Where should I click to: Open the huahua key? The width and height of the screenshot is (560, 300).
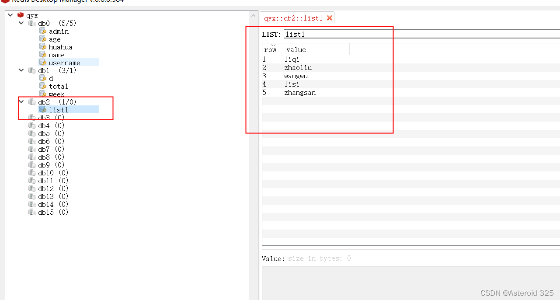point(60,47)
